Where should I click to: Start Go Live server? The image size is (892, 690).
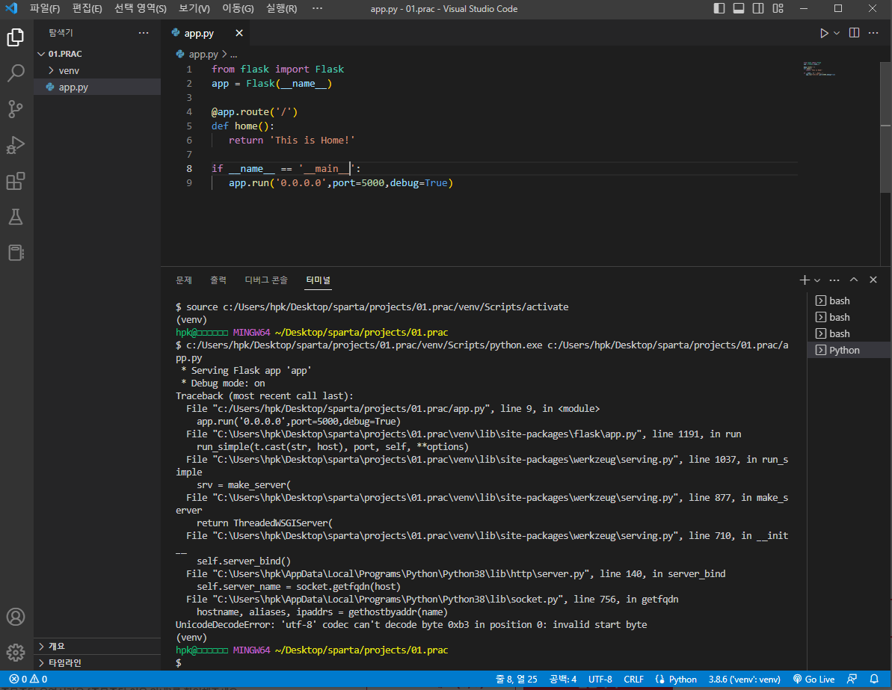pyautogui.click(x=814, y=680)
